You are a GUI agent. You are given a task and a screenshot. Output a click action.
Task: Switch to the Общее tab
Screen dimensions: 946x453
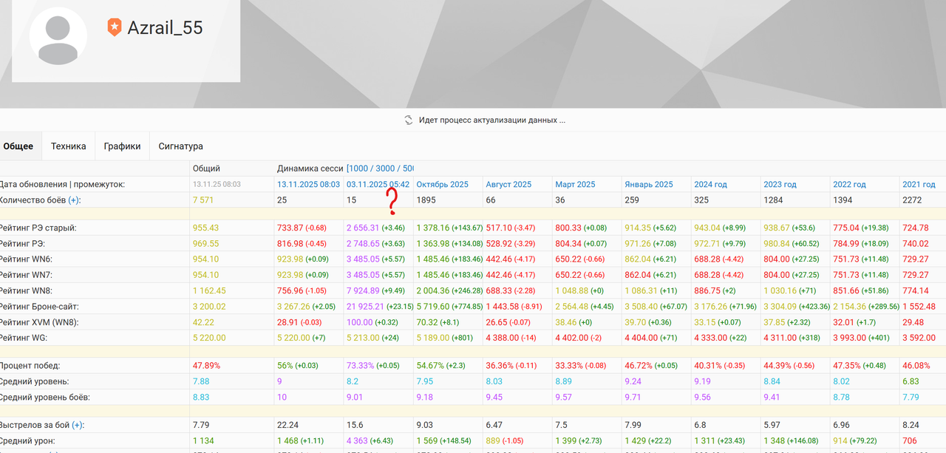point(18,146)
